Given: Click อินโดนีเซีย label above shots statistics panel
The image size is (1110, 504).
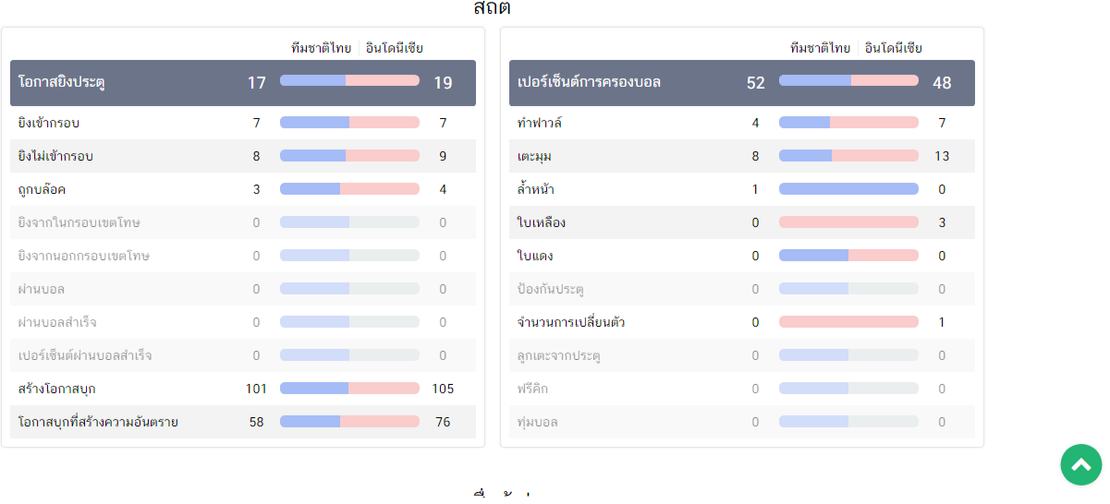Looking at the screenshot, I should coord(395,48).
